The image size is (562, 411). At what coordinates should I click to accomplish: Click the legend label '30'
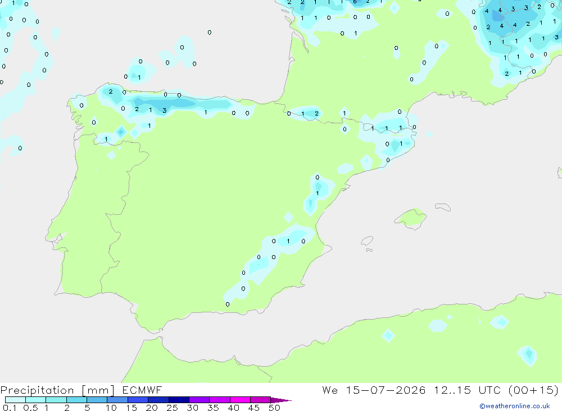[192, 408]
